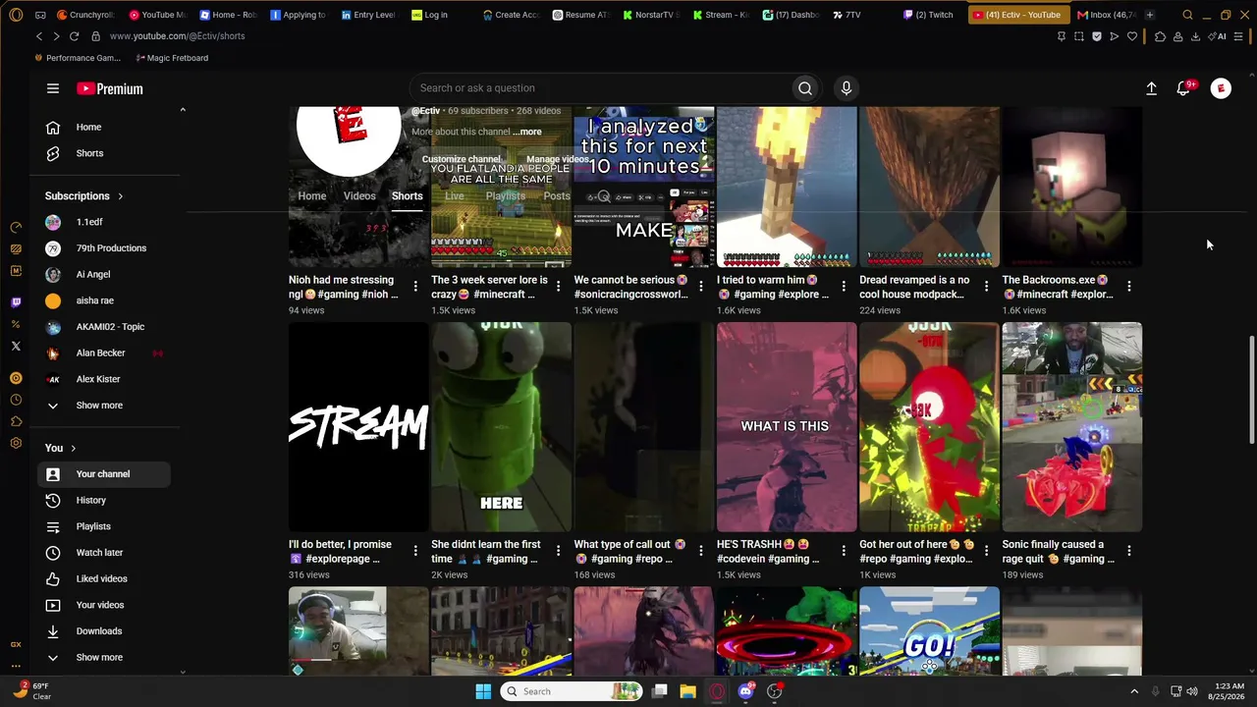Play the green frog 'HERE' short thumbnail
1257x707 pixels.
point(501,427)
